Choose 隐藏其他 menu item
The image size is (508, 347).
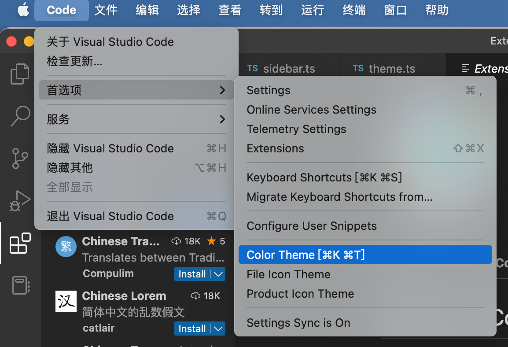(x=136, y=168)
